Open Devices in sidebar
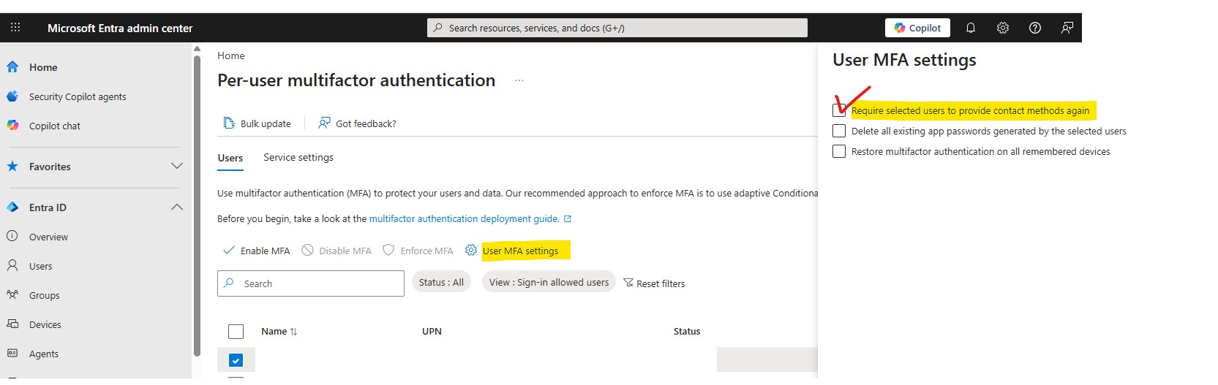This screenshot has width=1218, height=385. [45, 324]
